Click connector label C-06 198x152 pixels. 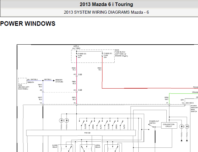coord(80,74)
